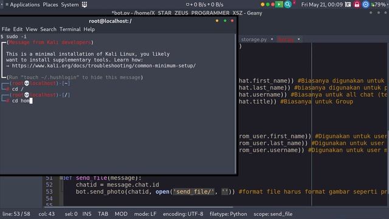Click the 'hat.title))' code line in Geany
The height and width of the screenshot is (219, 389).
pos(258,102)
